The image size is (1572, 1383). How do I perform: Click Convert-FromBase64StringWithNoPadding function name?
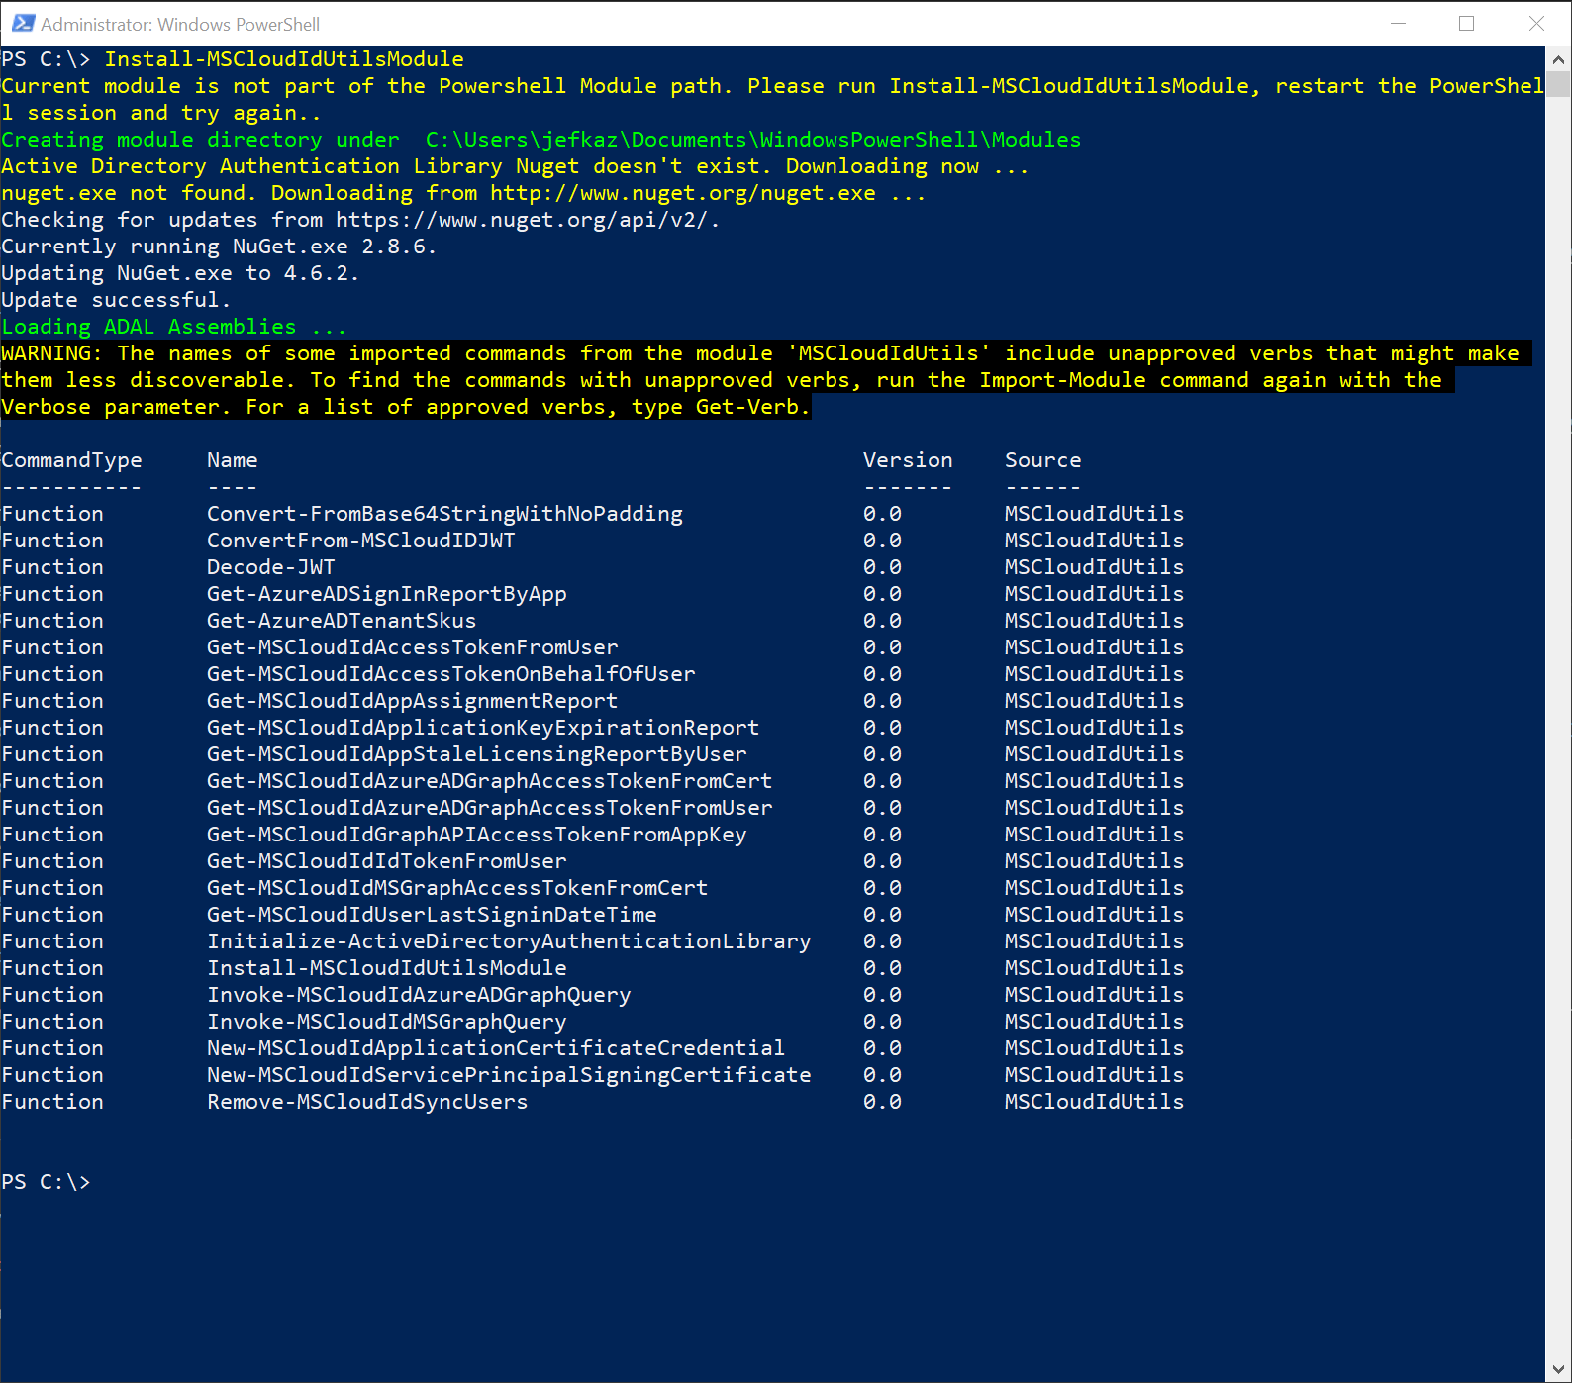click(x=444, y=514)
